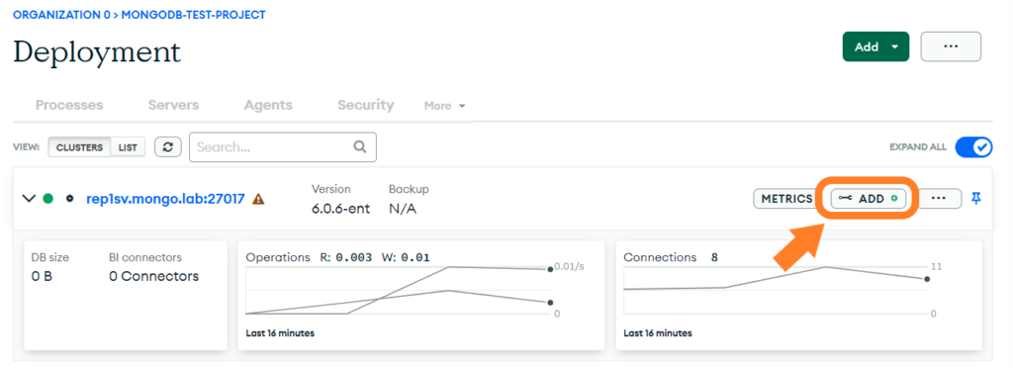Switch the view to LIST

[x=128, y=147]
